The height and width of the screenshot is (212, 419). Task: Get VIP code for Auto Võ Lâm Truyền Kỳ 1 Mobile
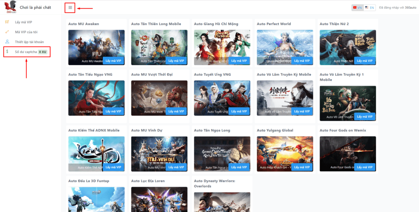coord(365,117)
